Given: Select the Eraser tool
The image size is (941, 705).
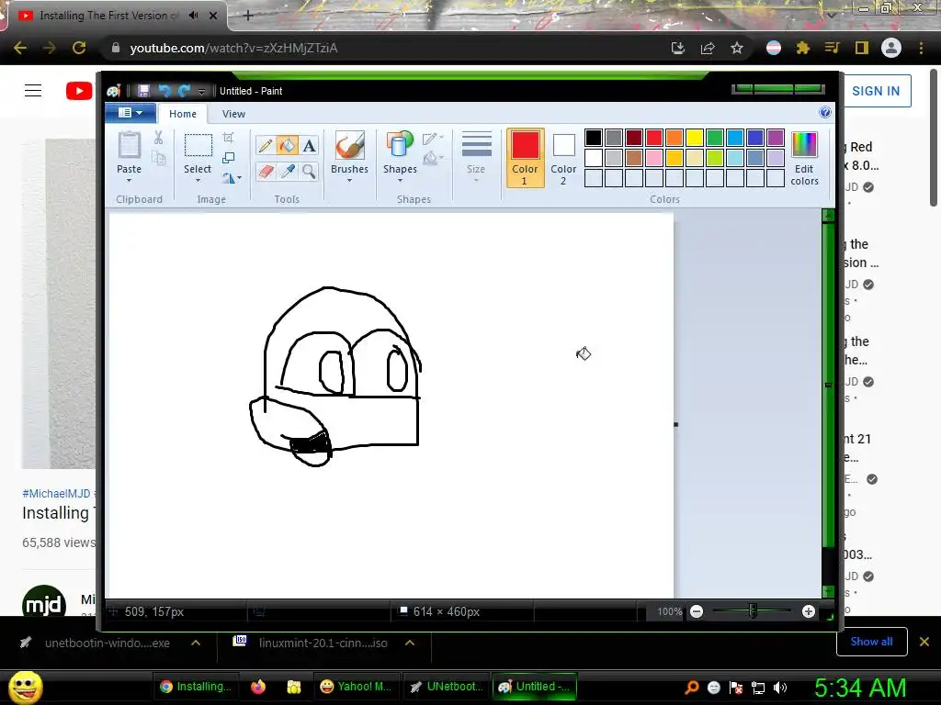Looking at the screenshot, I should coord(266,172).
